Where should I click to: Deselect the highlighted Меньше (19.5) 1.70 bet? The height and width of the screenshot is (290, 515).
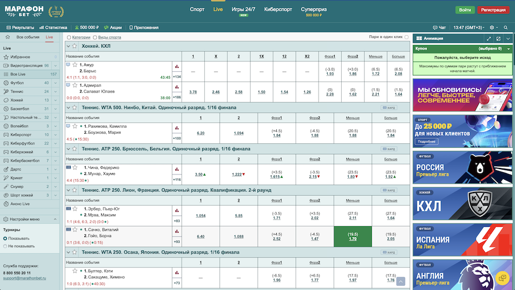352,236
